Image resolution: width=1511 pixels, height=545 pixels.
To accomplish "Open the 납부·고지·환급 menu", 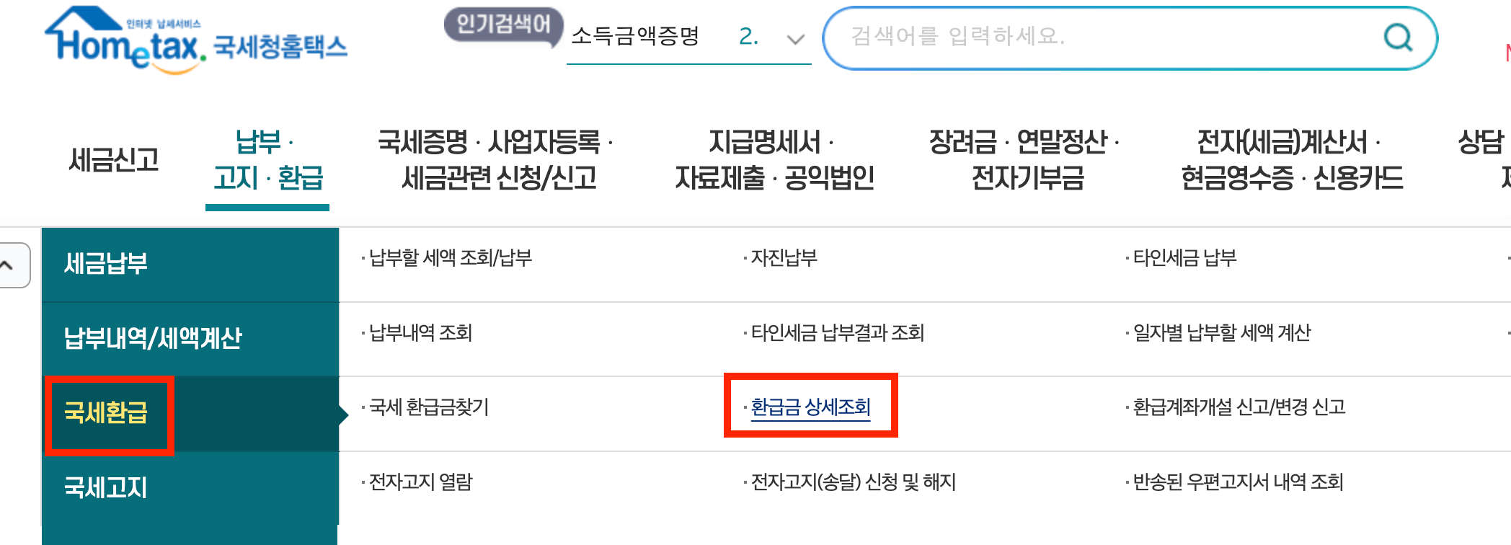I will [x=267, y=160].
